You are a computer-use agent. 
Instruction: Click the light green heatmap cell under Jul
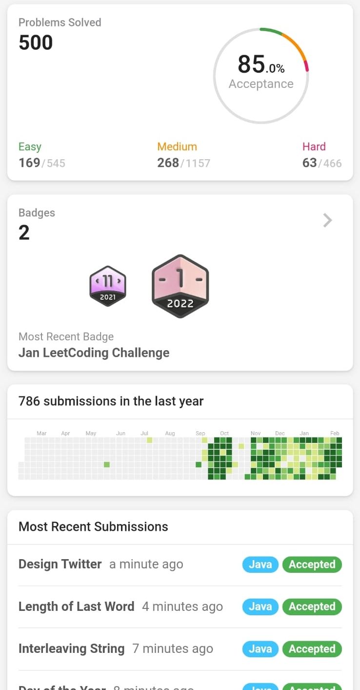click(149, 440)
